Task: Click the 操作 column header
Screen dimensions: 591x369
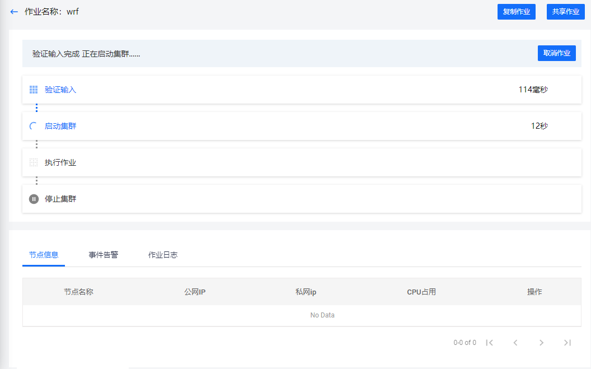Action: (534, 292)
